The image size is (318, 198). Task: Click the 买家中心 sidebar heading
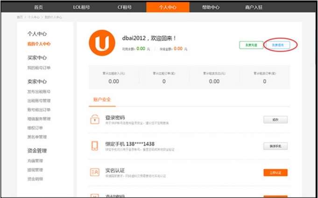[37, 58]
